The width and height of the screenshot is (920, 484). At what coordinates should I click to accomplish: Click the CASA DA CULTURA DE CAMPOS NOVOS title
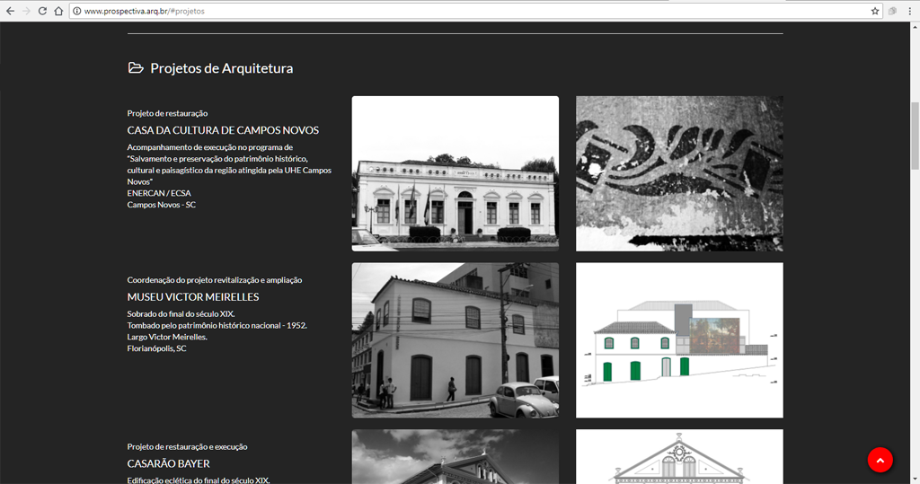coord(223,130)
